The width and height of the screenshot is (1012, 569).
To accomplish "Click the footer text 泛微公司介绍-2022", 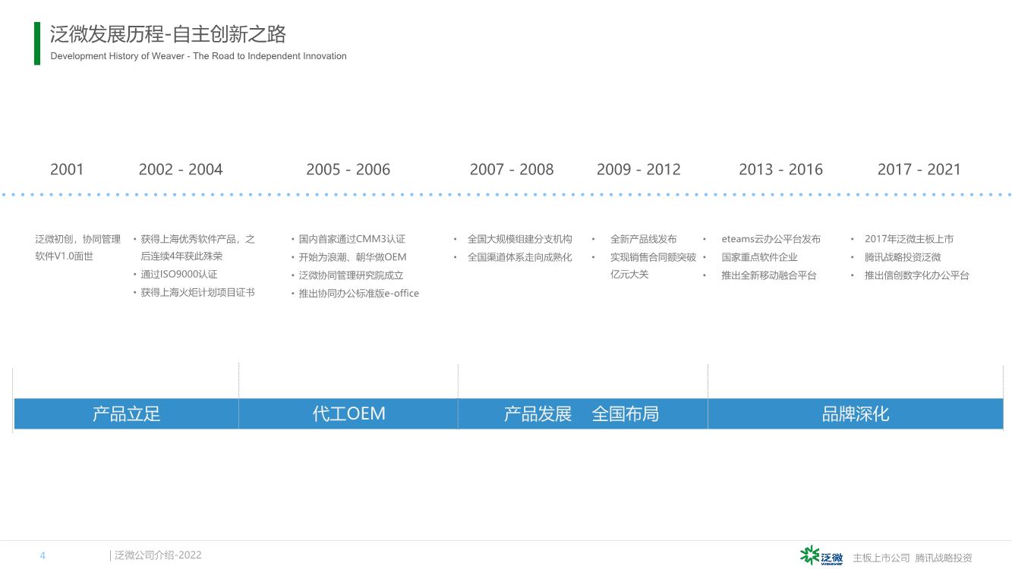I will click(x=158, y=555).
